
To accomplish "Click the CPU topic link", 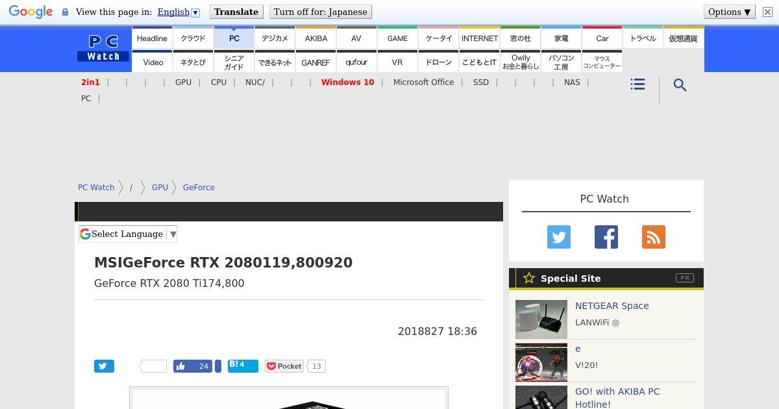I will (219, 82).
